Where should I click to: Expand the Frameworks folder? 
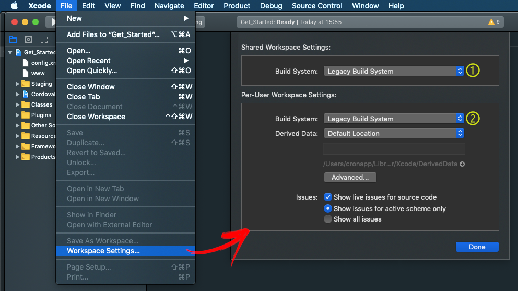(x=17, y=146)
